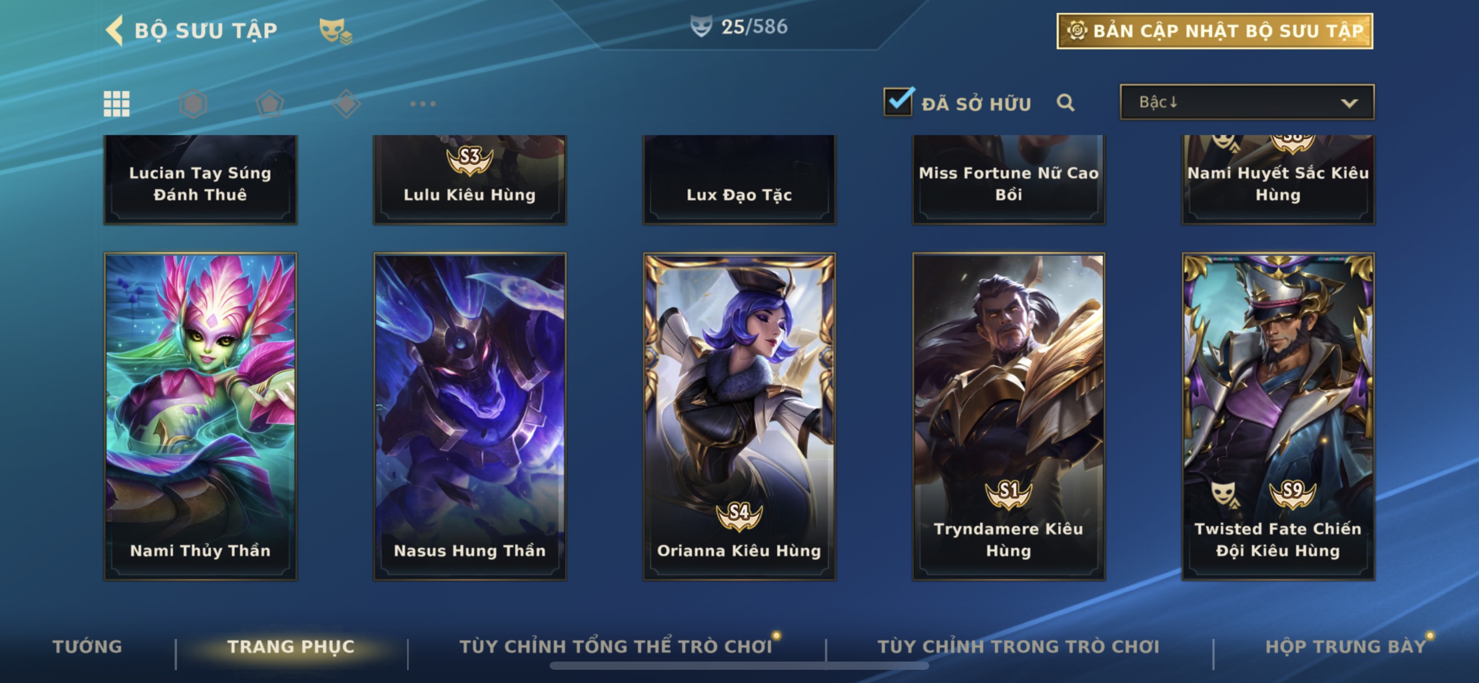Select the grid all-skins filter icon
Viewport: 1479px width, 683px height.
(x=117, y=104)
